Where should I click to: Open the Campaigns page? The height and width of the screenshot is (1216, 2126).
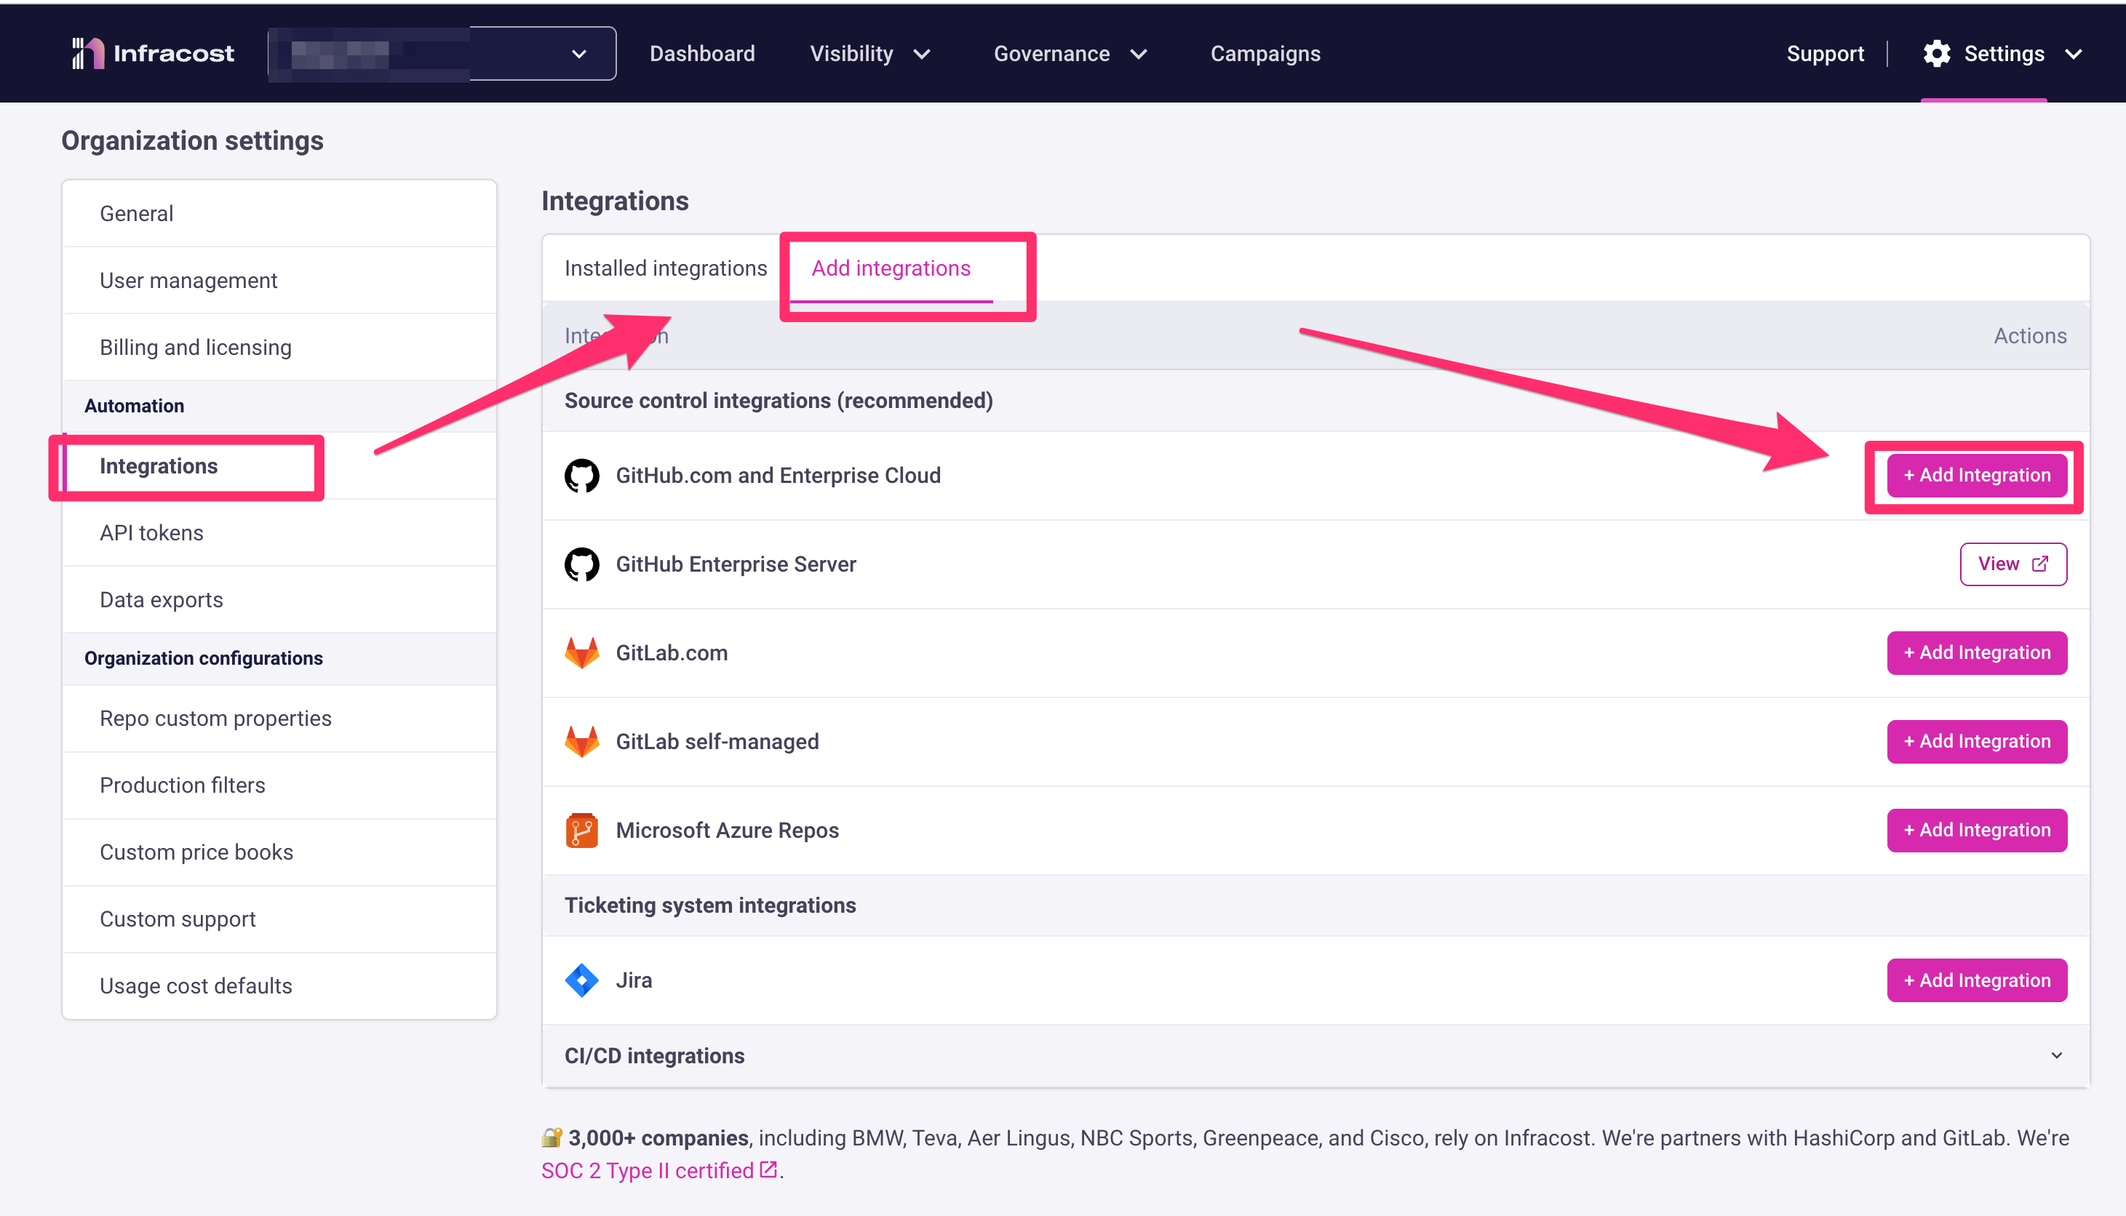[1265, 53]
